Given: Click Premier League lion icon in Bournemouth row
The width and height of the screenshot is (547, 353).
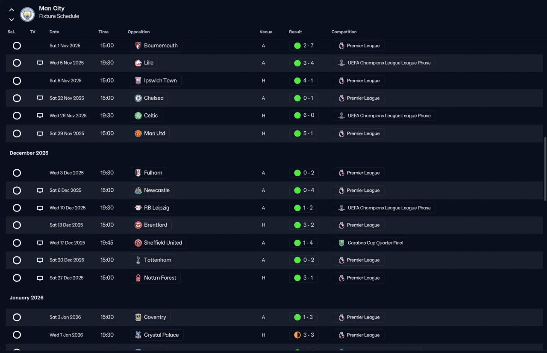Looking at the screenshot, I should 341,46.
